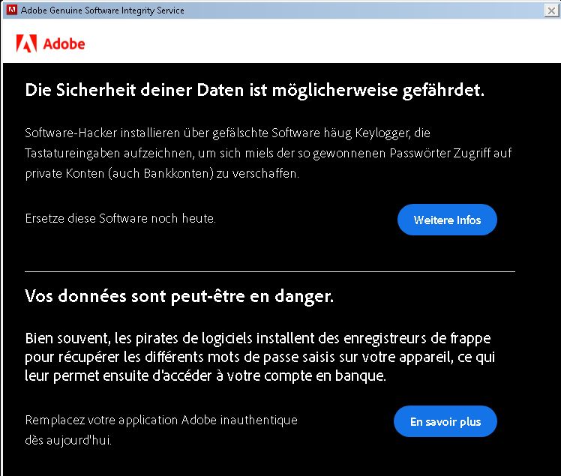Click the text 'Remplacez votre application Adobe inauthentique'
The width and height of the screenshot is (561, 476).
(x=161, y=420)
